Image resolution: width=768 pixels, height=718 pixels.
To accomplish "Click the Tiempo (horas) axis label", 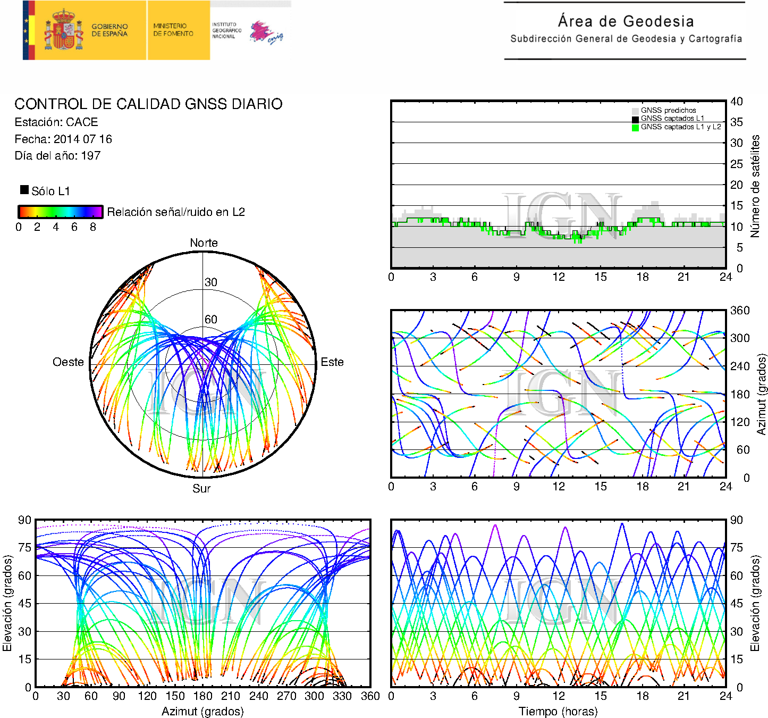I will click(x=558, y=711).
